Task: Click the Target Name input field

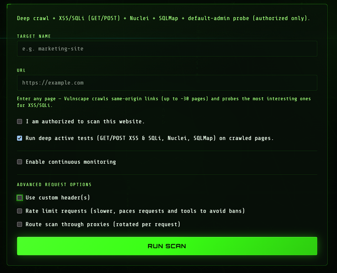Action: 167,49
